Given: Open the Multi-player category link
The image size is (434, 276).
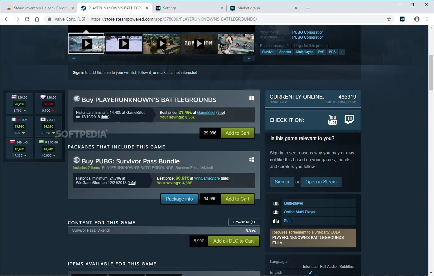Looking at the screenshot, I should pos(293,203).
